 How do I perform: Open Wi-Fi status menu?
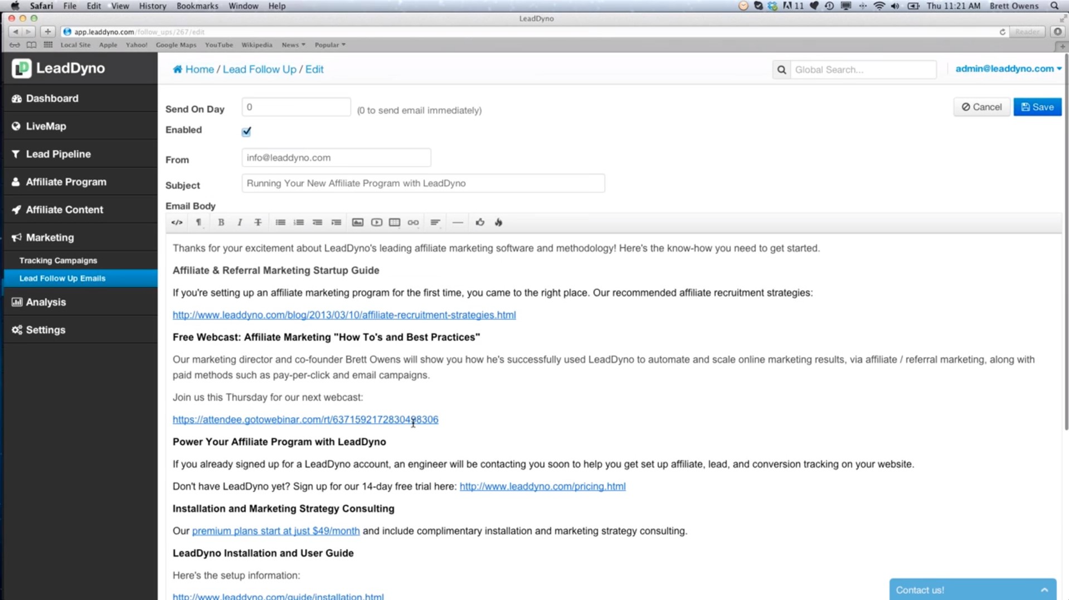[x=879, y=6]
